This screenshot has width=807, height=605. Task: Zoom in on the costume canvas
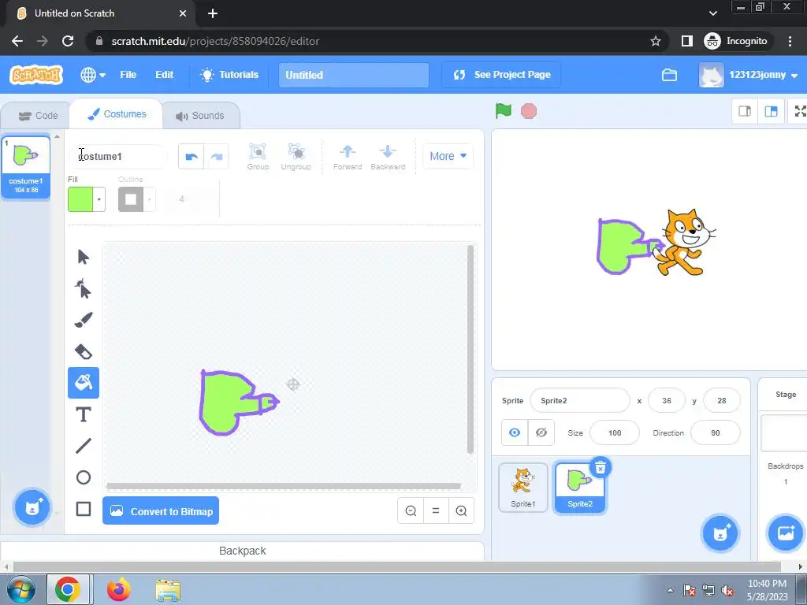pyautogui.click(x=461, y=510)
